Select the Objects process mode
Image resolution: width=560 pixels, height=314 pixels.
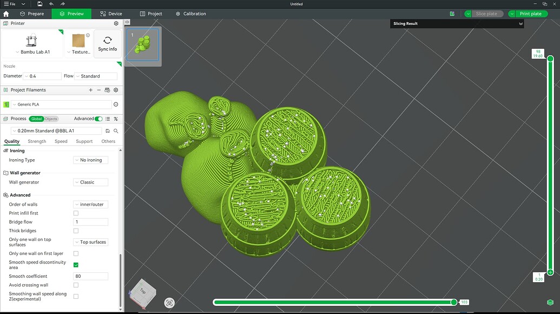[51, 119]
